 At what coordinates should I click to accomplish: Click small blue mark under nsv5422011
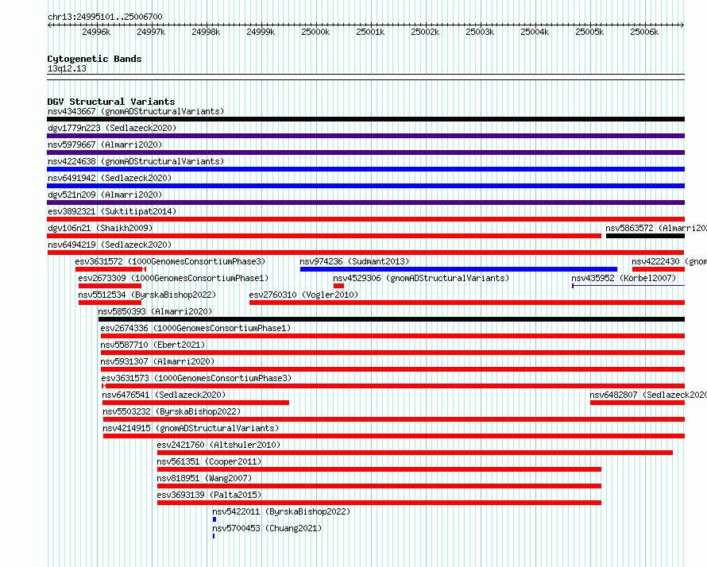(x=214, y=519)
